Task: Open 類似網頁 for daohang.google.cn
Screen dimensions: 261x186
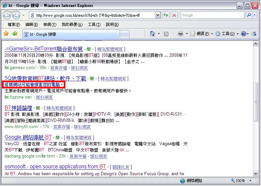Action: [98, 156]
